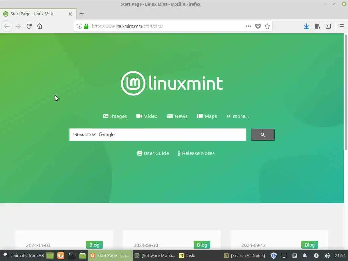Expand the more... search options
This screenshot has height=261, width=348.
[x=238, y=116]
